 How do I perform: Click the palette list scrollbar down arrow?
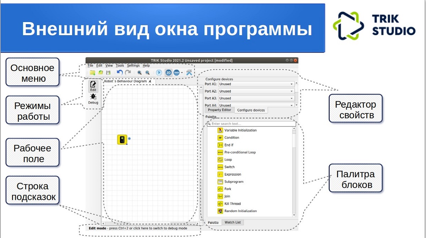294,215
